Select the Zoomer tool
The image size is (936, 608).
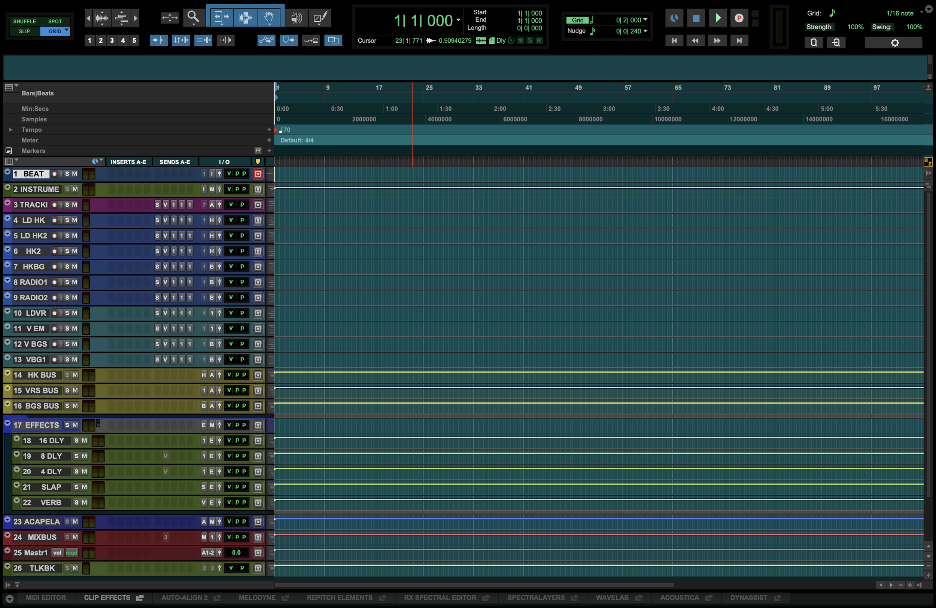click(x=193, y=18)
